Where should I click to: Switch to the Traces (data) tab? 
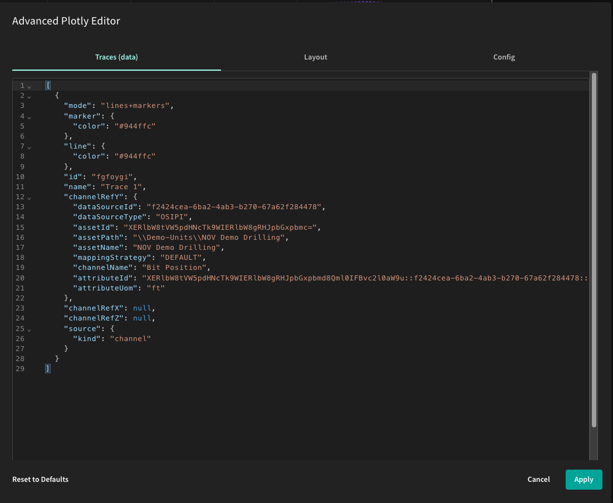116,57
